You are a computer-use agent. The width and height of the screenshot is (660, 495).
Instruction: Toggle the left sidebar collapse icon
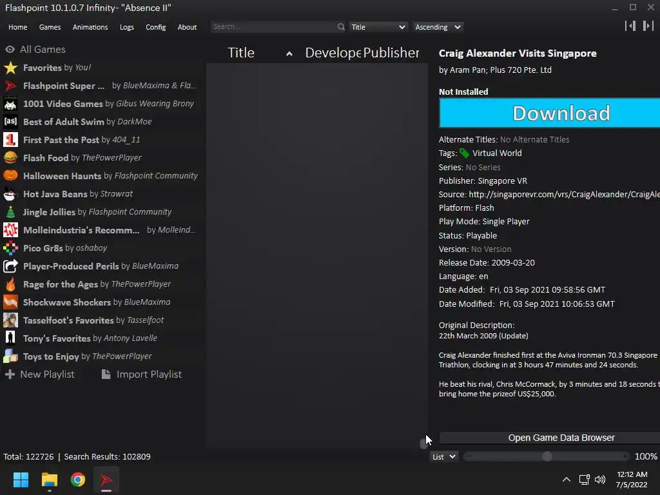pos(630,26)
